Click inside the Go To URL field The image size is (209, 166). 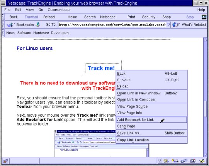click(112, 25)
